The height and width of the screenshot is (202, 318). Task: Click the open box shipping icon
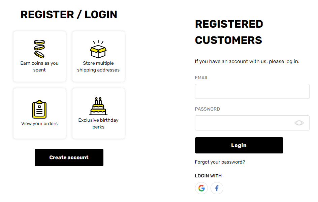[98, 49]
